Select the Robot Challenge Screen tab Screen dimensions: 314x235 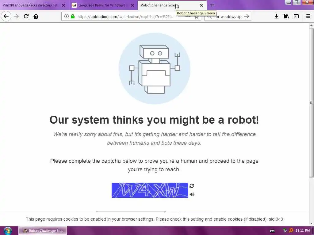(x=172, y=5)
